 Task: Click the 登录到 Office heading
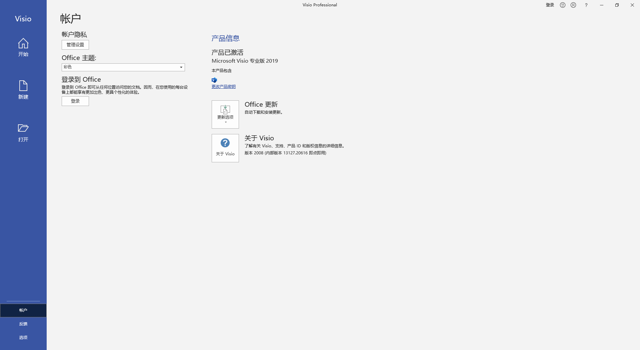click(x=81, y=79)
